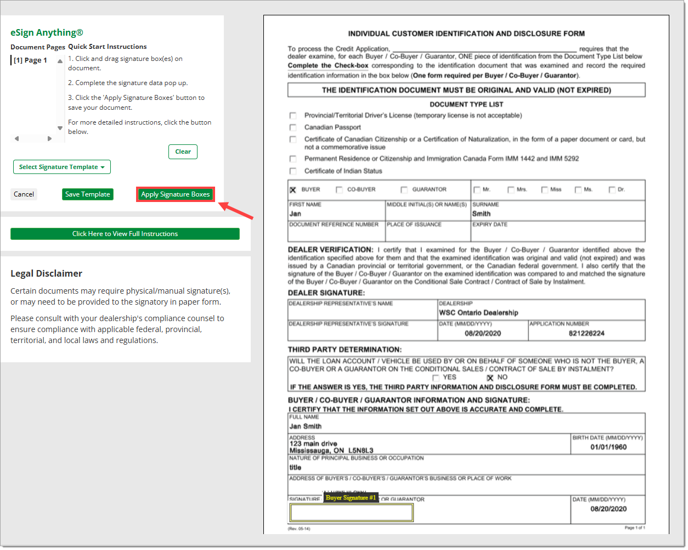Click the buyer signature date 08/20/2020 beside the signature box
Viewport: 688px width, 550px height.
pos(608,509)
